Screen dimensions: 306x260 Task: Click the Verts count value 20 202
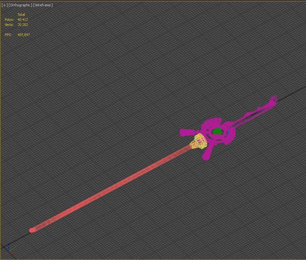click(23, 25)
